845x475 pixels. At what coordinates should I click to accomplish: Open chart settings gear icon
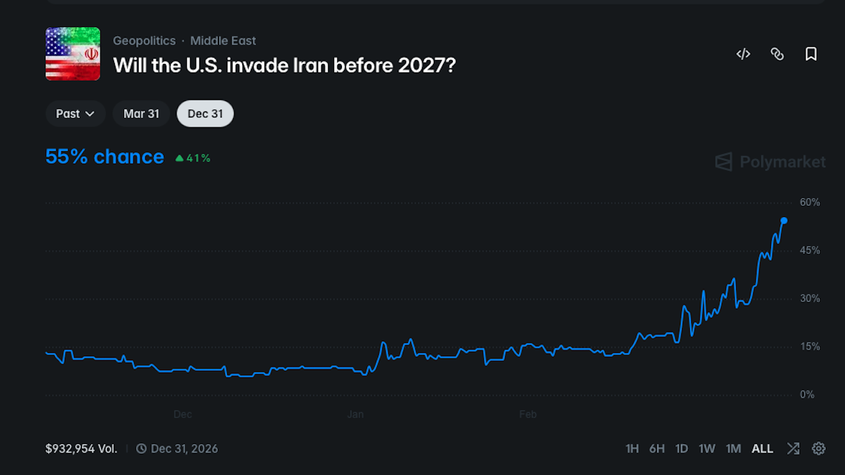pos(819,449)
